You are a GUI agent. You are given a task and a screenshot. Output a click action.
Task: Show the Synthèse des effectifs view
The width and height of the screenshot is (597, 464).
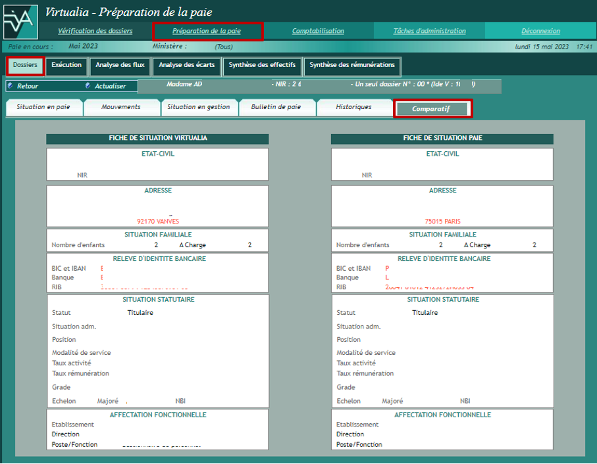262,66
